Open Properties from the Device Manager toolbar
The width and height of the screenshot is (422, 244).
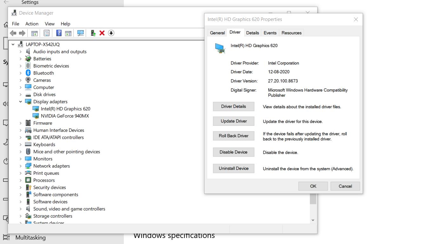click(x=47, y=33)
